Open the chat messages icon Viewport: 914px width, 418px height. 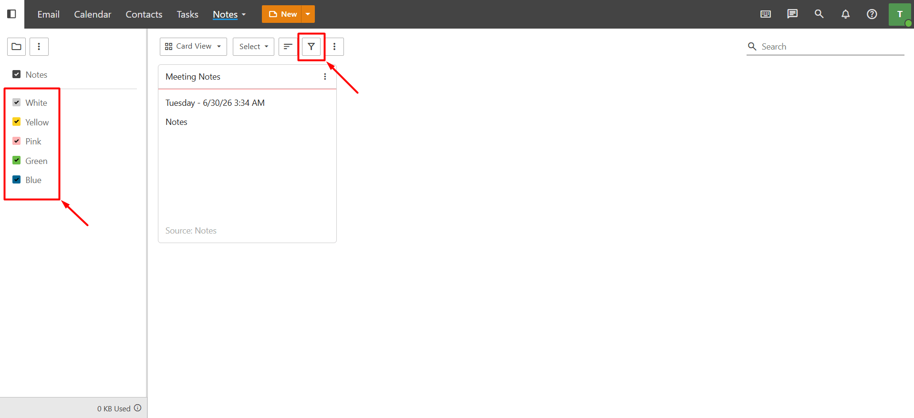point(792,14)
